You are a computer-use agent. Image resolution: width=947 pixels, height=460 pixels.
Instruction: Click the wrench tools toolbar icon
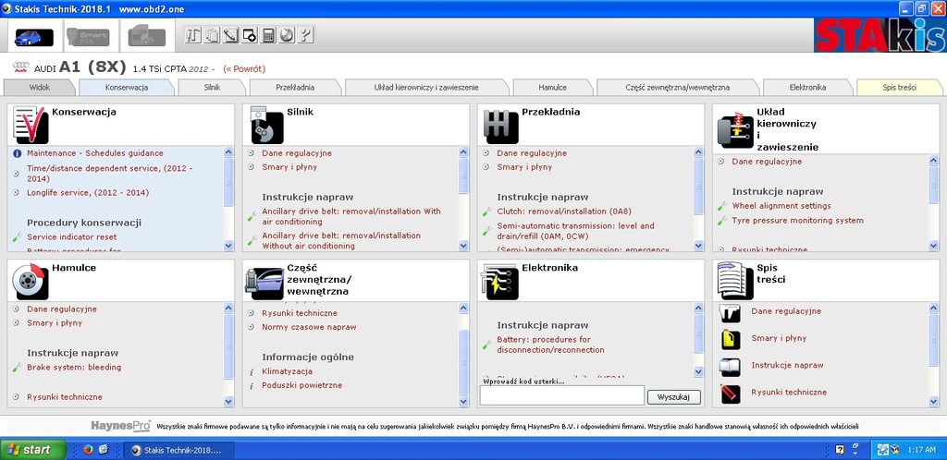coord(192,35)
